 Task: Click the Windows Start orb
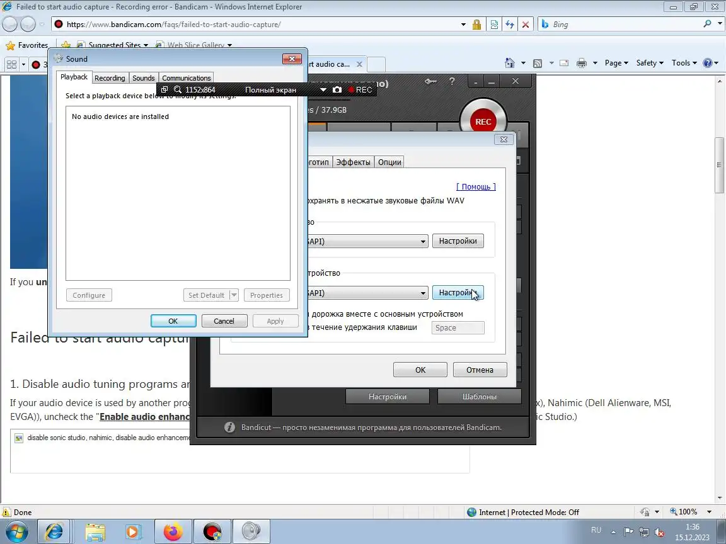click(x=16, y=531)
